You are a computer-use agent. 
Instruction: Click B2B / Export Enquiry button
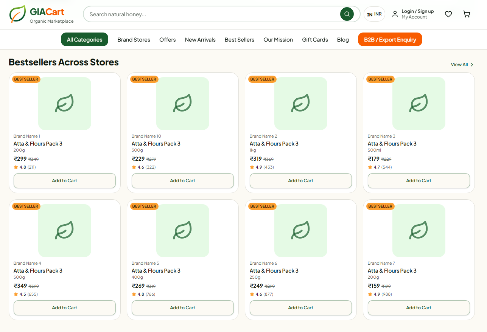[x=390, y=39]
